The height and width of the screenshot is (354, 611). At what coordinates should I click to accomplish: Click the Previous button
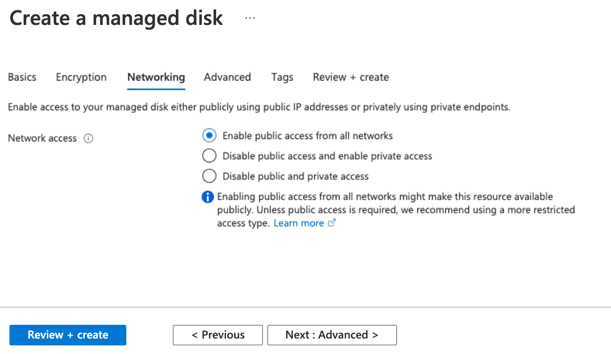click(217, 335)
